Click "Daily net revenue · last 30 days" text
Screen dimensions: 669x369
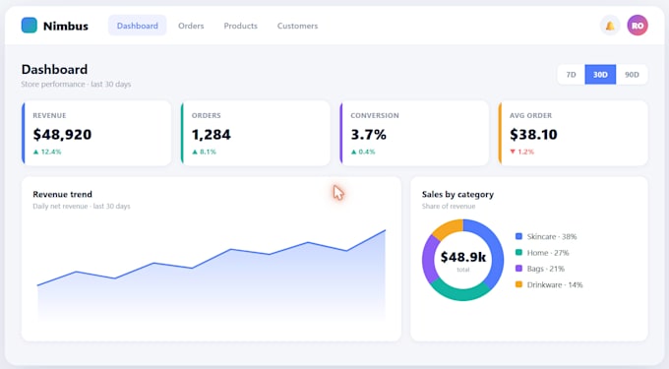click(x=82, y=206)
